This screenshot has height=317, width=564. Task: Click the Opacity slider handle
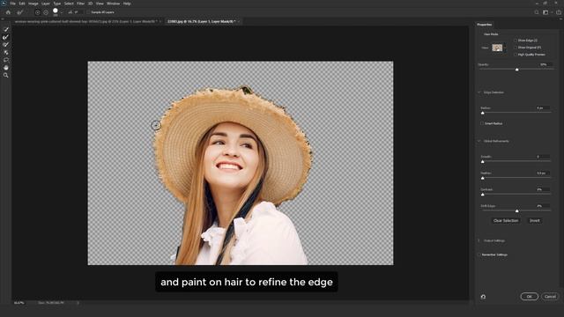click(517, 70)
